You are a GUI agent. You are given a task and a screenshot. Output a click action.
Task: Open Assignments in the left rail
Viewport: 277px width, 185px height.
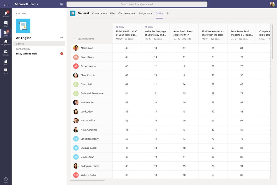[x=6, y=42]
